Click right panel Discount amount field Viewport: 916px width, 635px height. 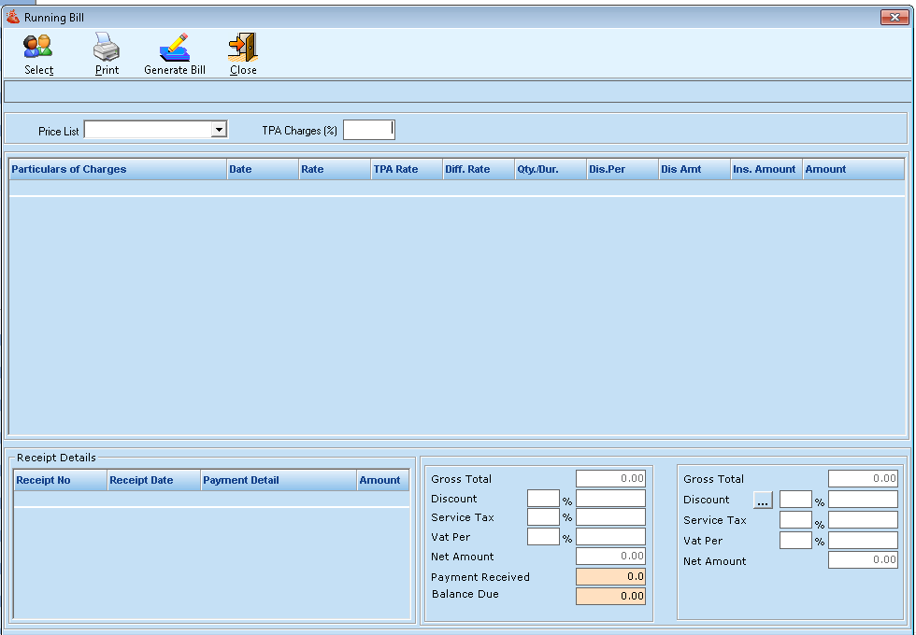pos(863,500)
